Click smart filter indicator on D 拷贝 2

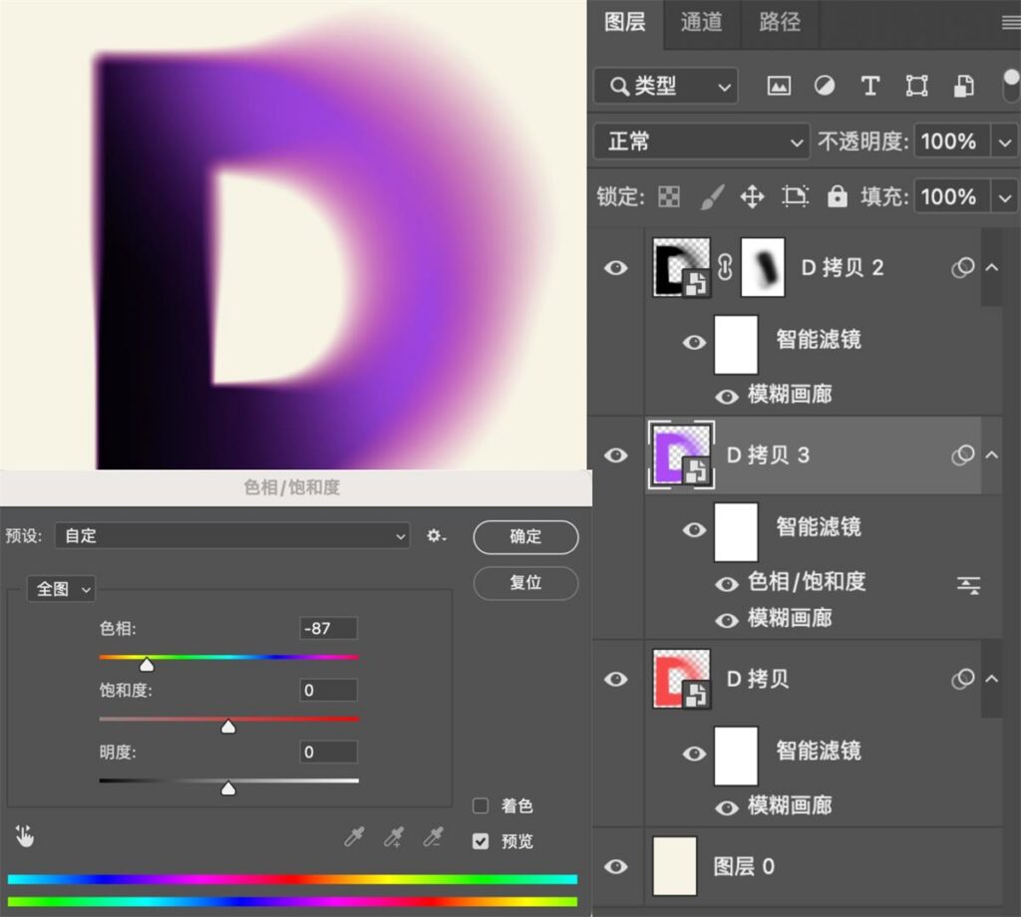[962, 267]
